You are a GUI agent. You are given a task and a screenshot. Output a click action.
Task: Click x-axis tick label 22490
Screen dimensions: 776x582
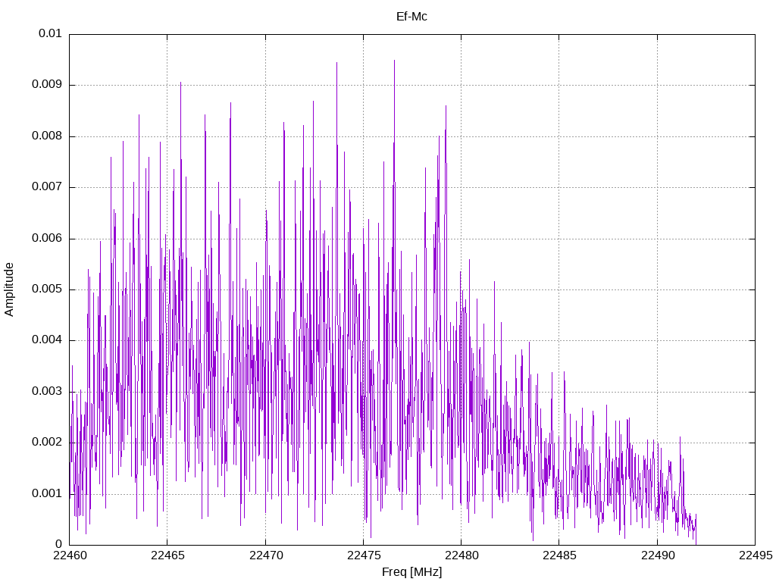(658, 555)
